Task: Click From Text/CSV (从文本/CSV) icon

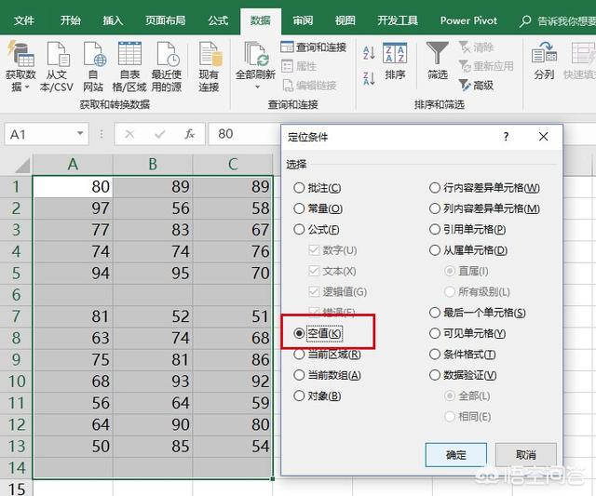Action: click(58, 54)
